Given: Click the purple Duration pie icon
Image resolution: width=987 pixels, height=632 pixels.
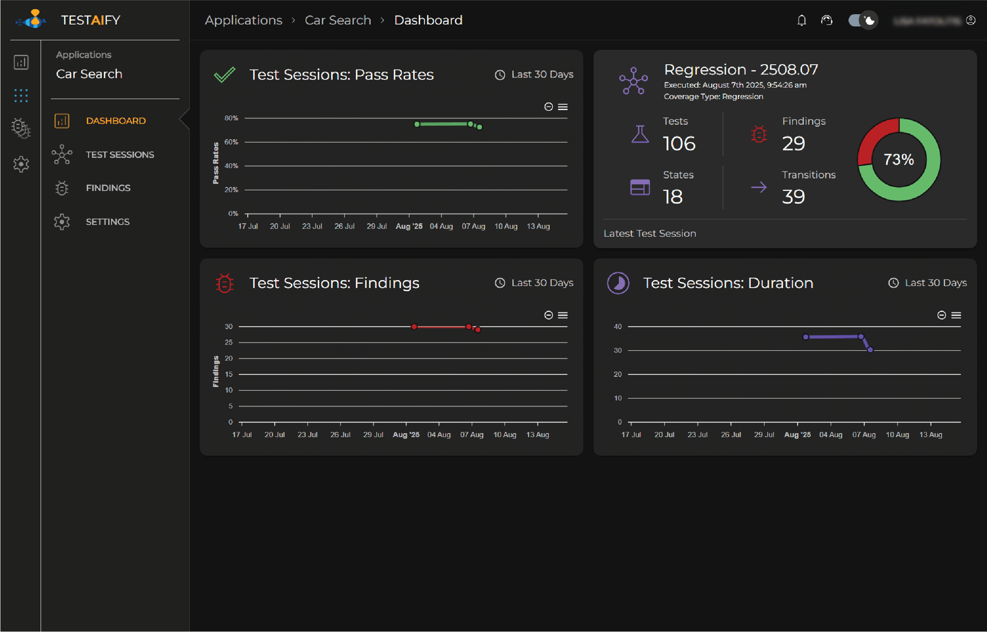Looking at the screenshot, I should [618, 283].
